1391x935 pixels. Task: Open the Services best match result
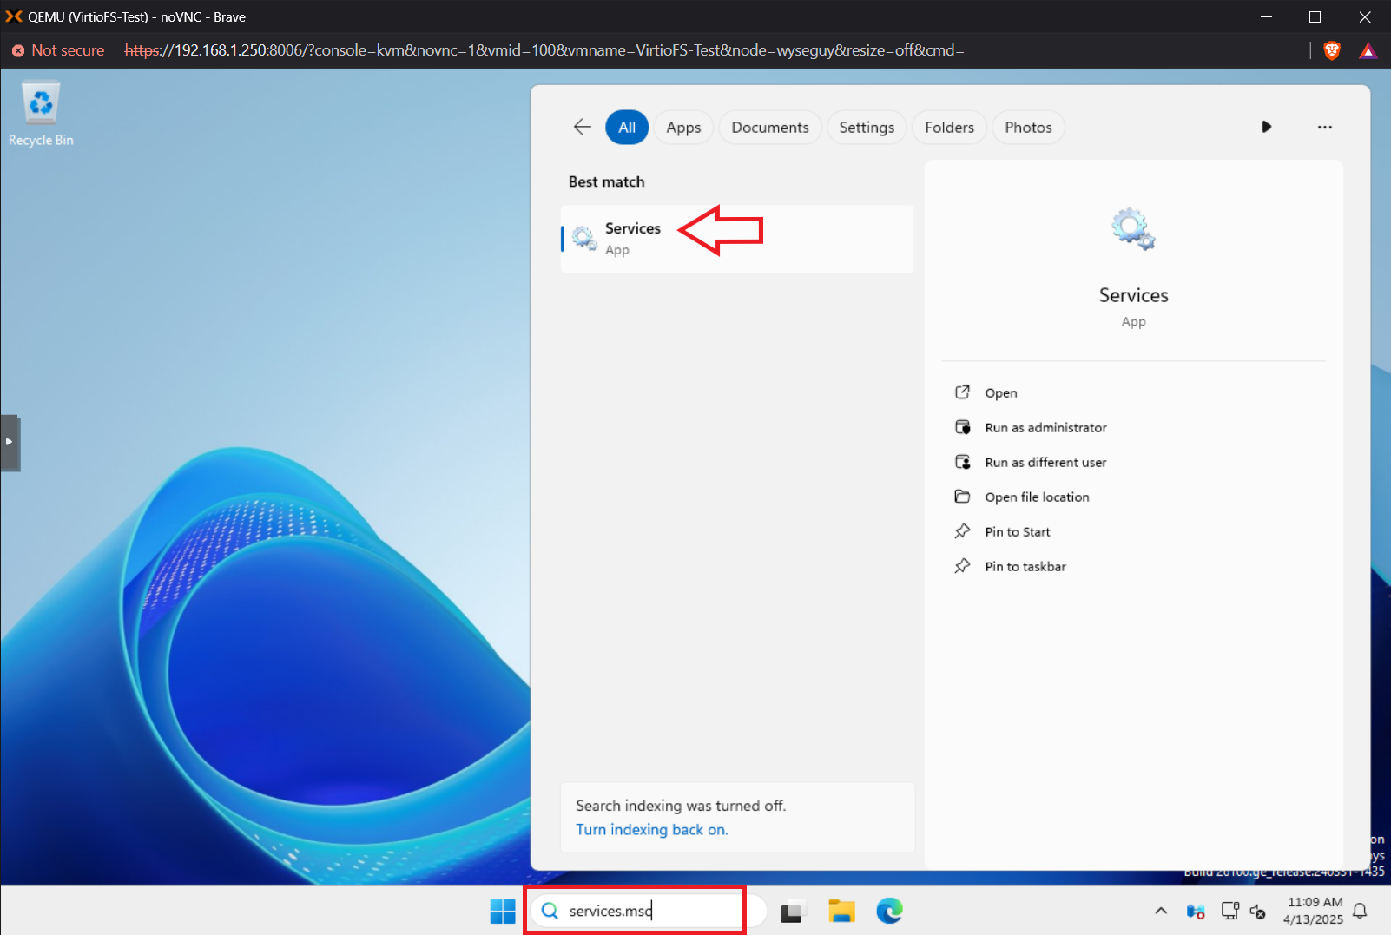coord(737,239)
